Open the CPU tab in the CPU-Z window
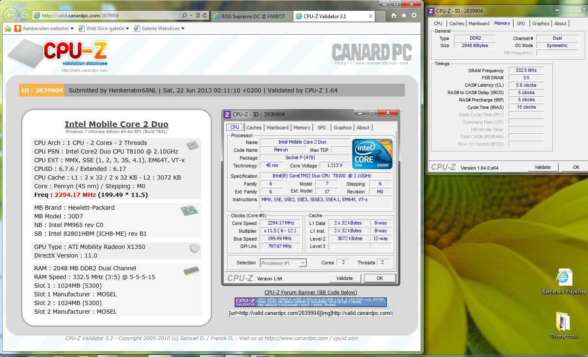This screenshot has width=588, height=357. pos(438,24)
